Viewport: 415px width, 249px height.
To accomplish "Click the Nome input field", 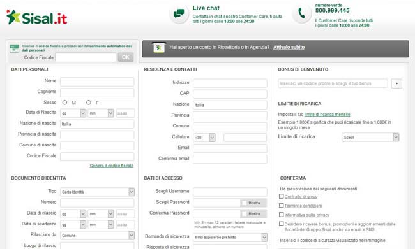I will [97, 82].
